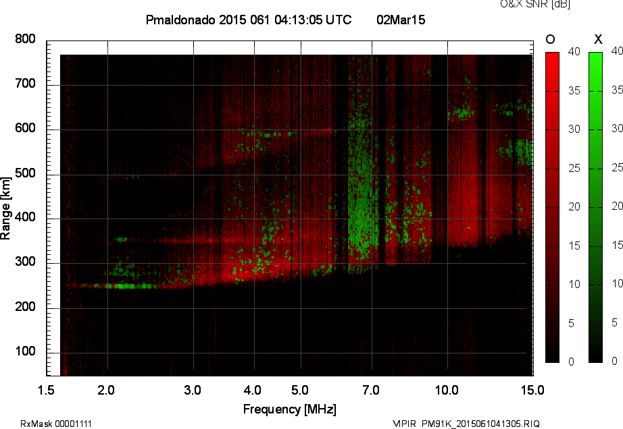Click the 10.0 frequency axis tick label
Screen dimensions: 623x429
tap(447, 390)
